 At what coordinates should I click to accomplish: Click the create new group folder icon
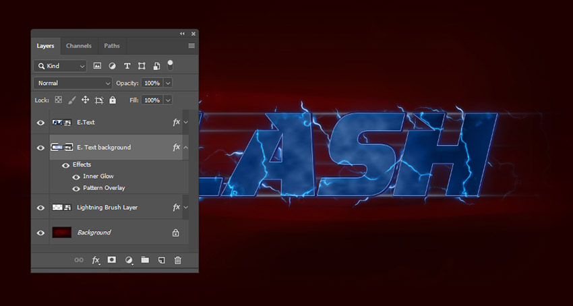[145, 259]
